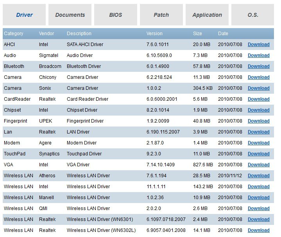
Task: Select version 6.9057.0401.2008 text
Action: click(166, 230)
